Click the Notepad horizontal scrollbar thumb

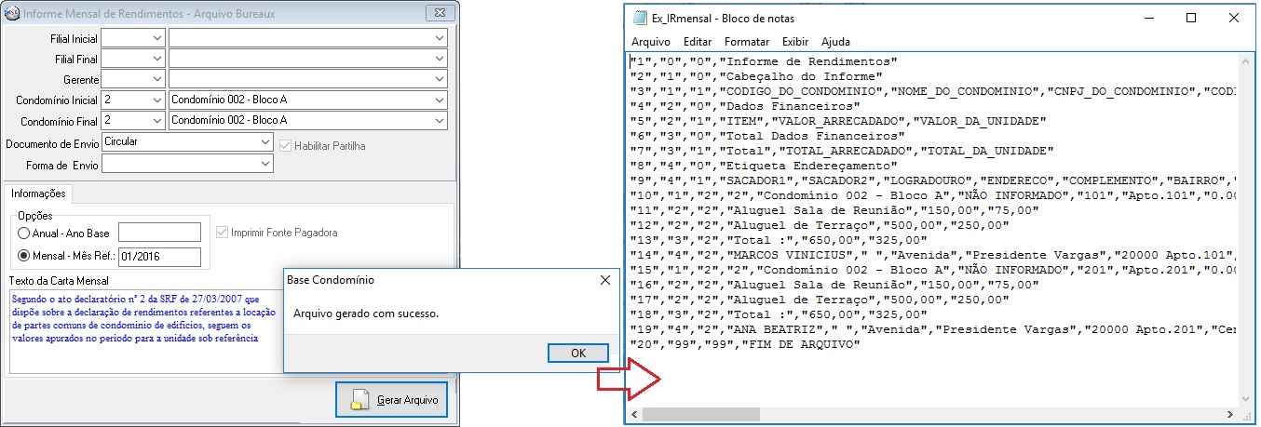(700, 414)
